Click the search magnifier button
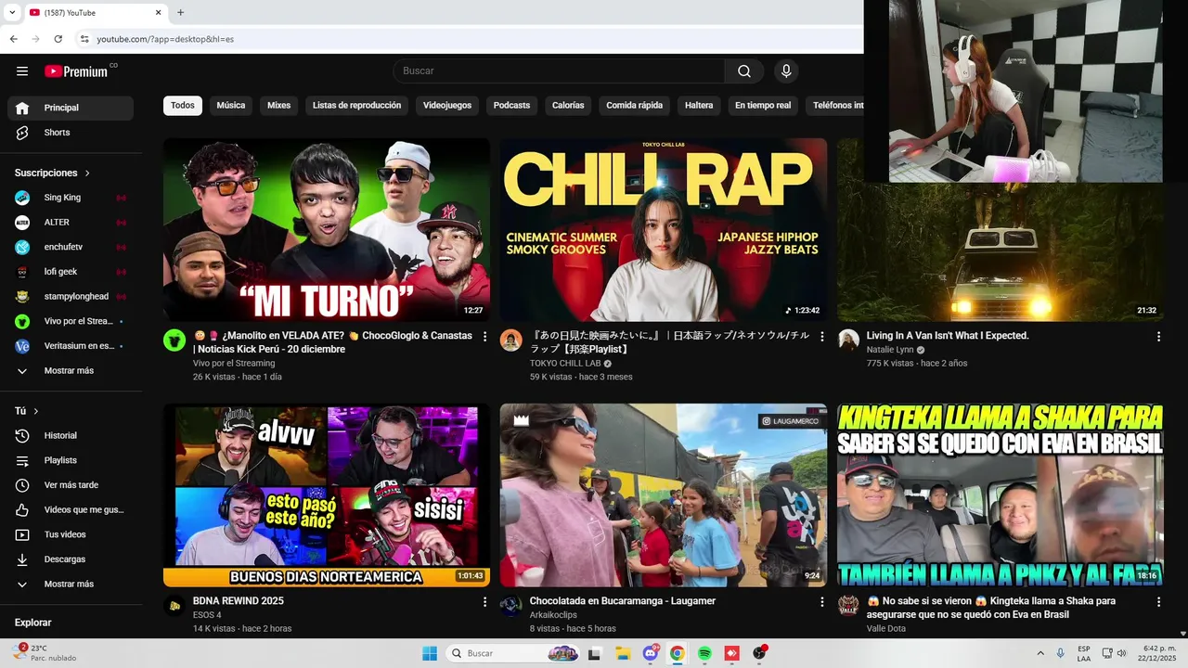1188x668 pixels. point(744,71)
